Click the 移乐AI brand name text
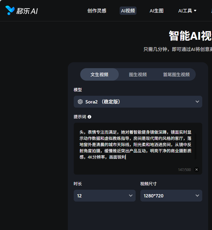This screenshot has height=230, width=212. point(27,11)
